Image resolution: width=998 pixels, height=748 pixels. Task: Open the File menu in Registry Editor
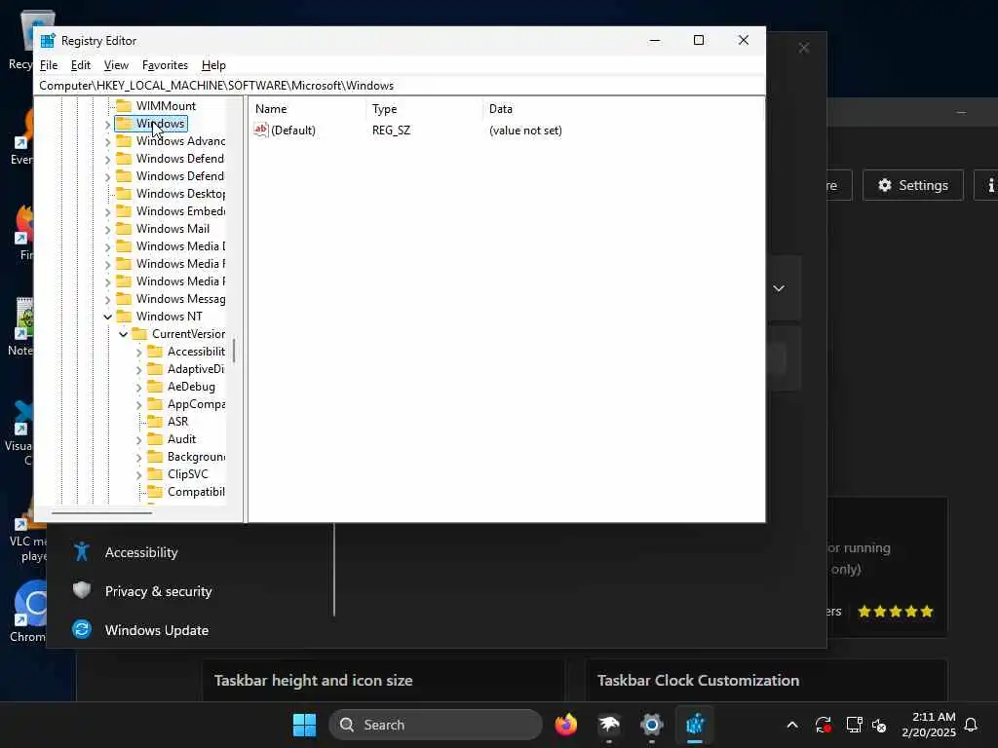click(49, 65)
